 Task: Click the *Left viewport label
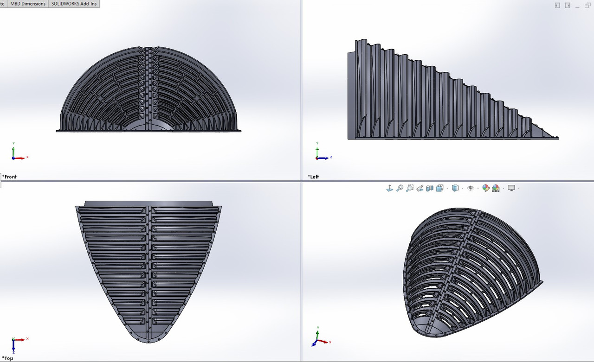[x=313, y=177]
